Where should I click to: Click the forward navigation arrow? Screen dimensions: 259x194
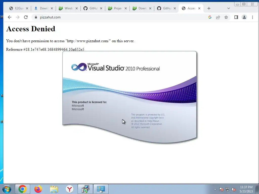[x=18, y=17]
